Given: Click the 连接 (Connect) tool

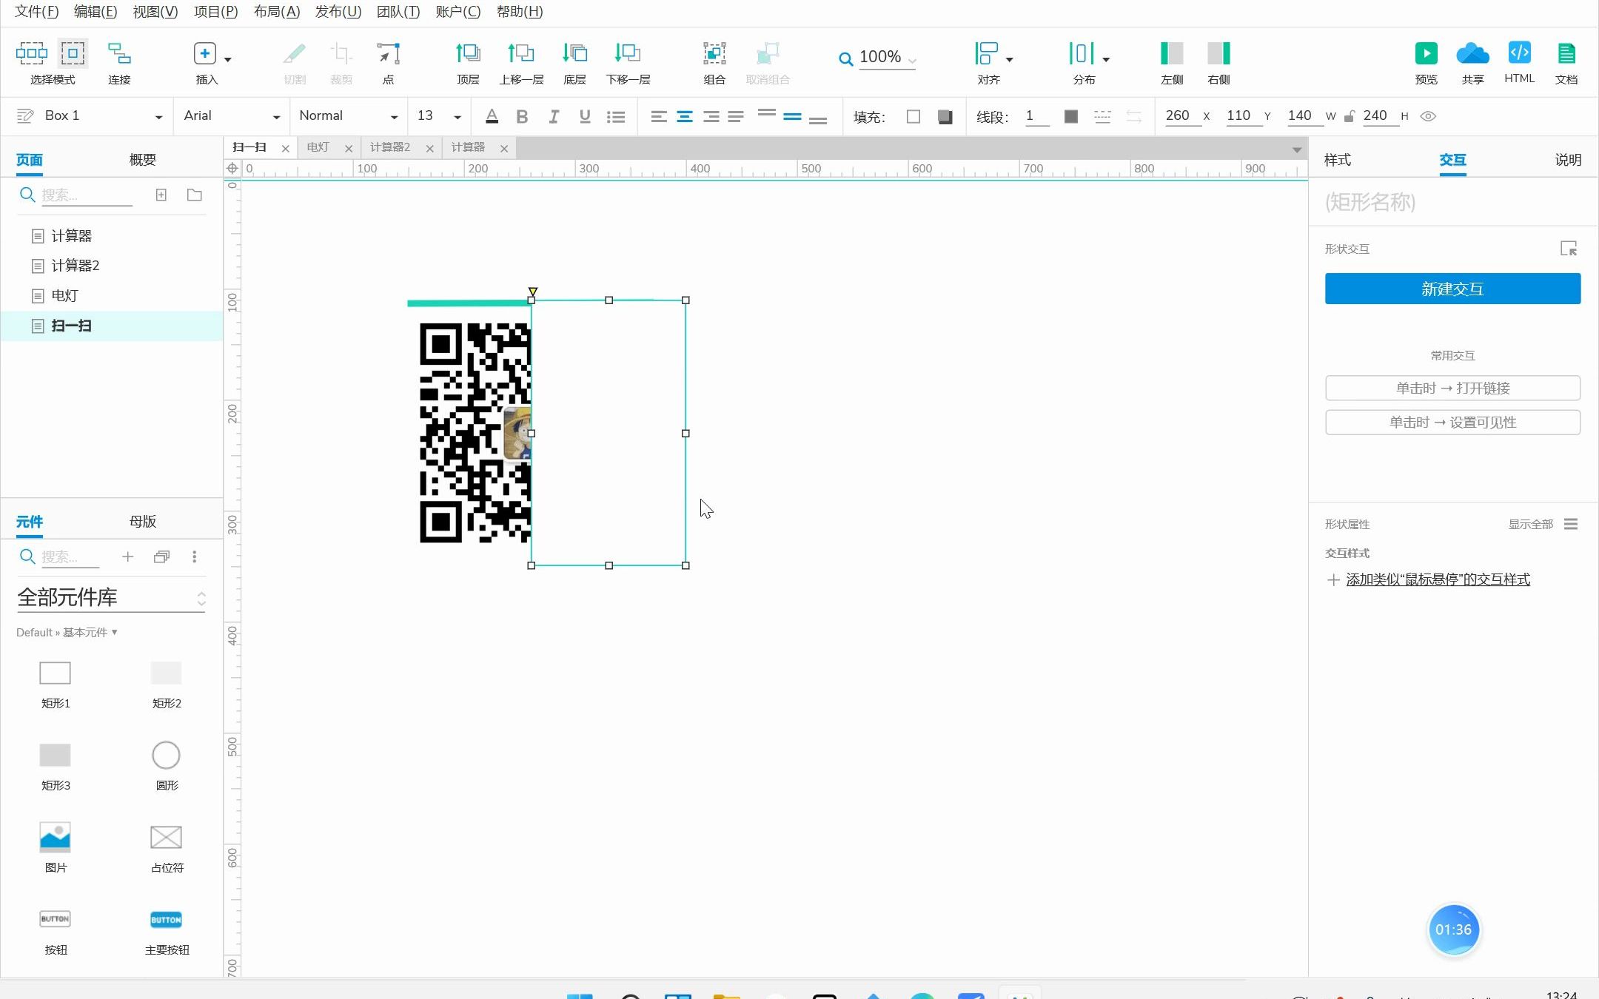Looking at the screenshot, I should 118,64.
